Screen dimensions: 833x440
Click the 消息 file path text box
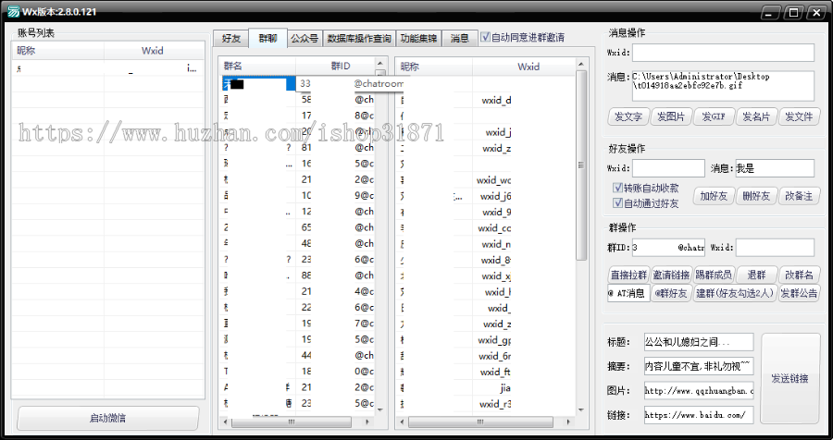723,86
